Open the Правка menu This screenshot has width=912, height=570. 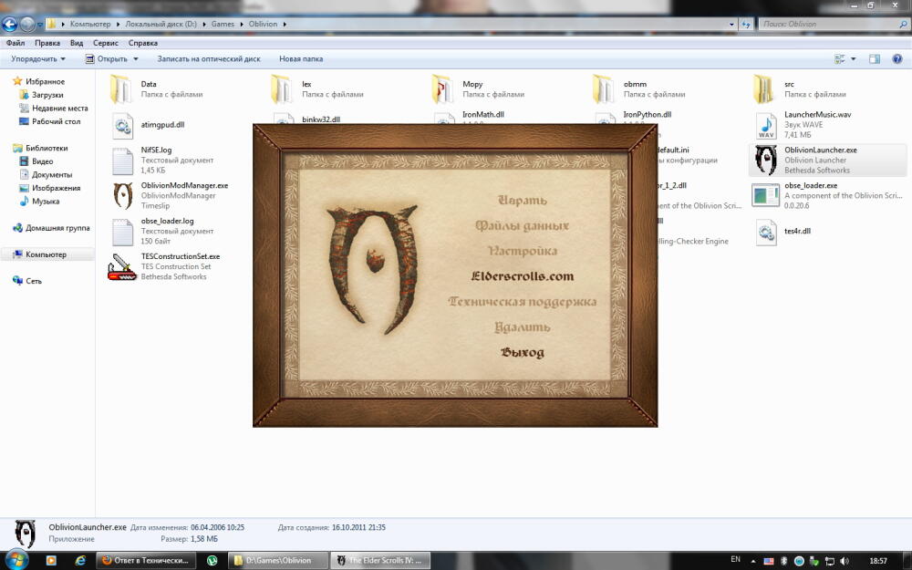47,43
